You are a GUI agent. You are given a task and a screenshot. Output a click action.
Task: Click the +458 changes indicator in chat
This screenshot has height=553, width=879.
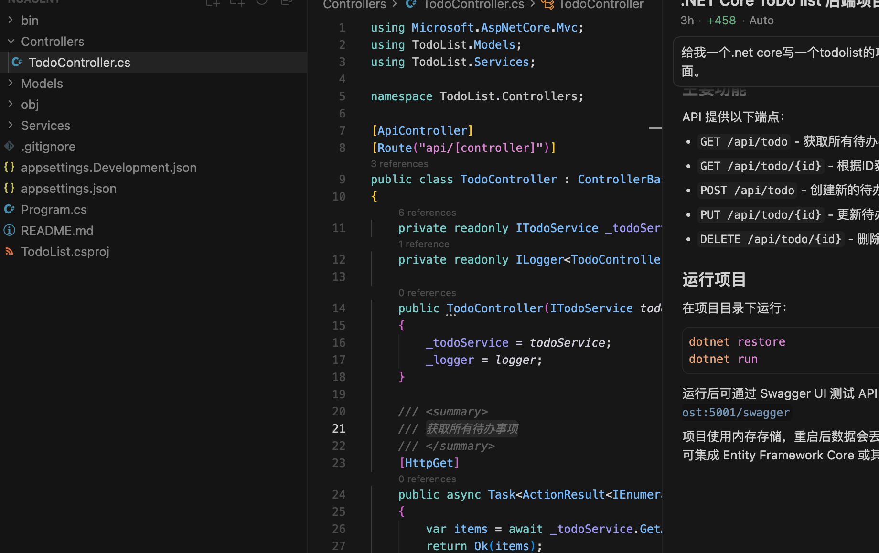click(x=721, y=21)
